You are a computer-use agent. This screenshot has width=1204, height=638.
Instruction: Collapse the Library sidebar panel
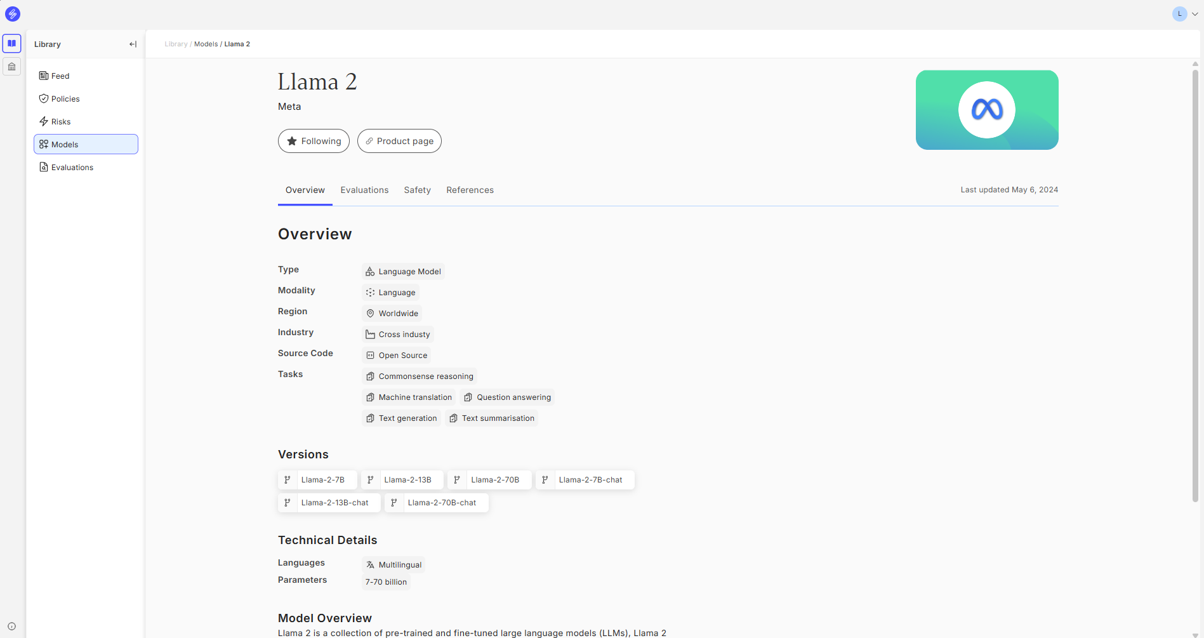[133, 44]
